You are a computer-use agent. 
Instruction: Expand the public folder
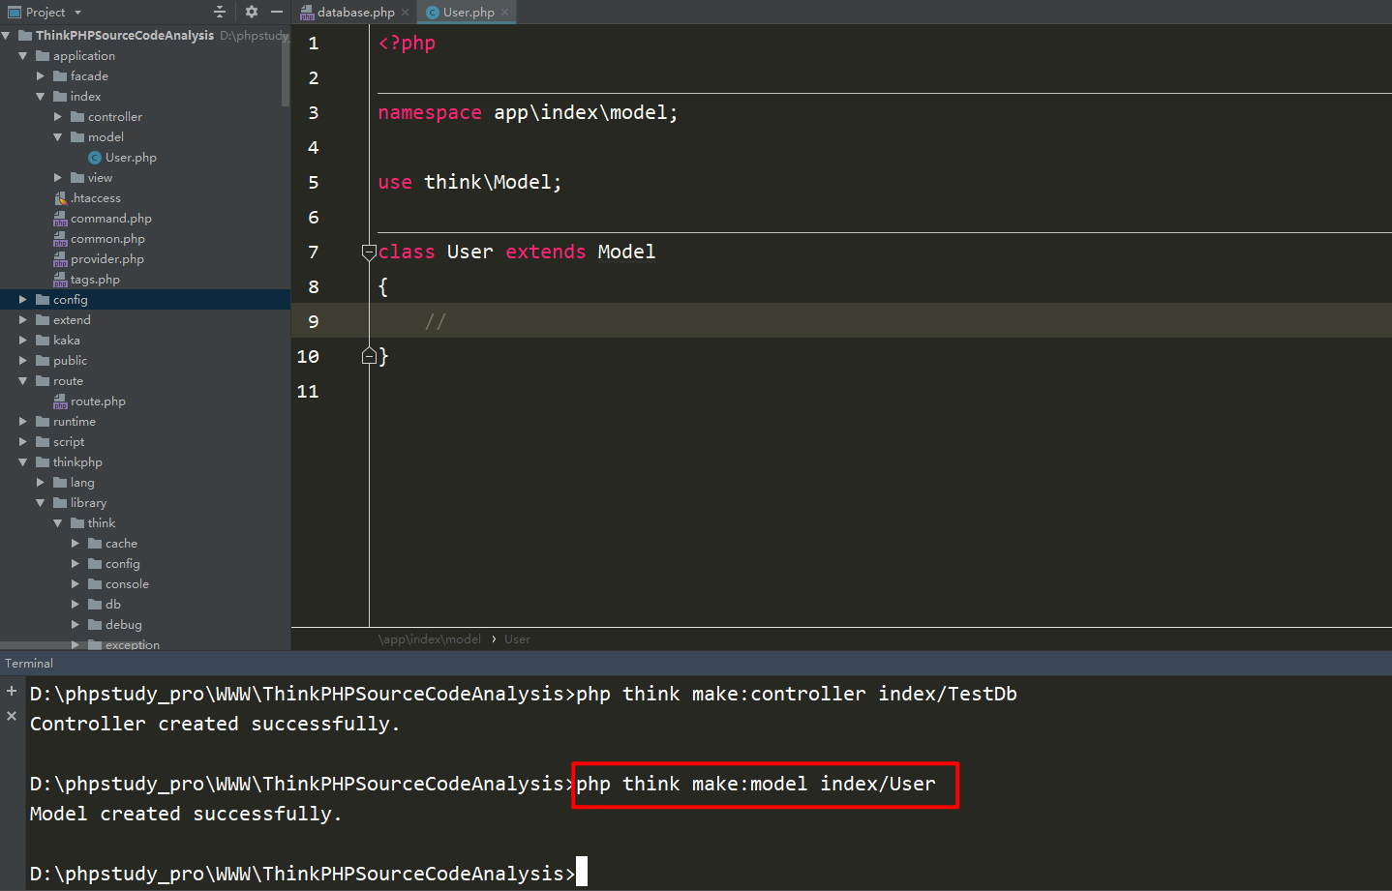(23, 361)
